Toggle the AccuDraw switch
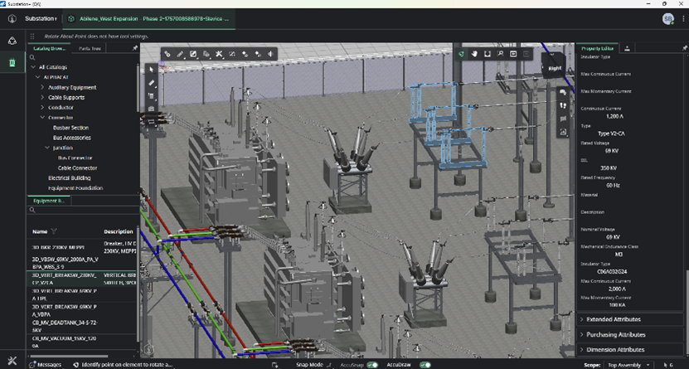 425,364
